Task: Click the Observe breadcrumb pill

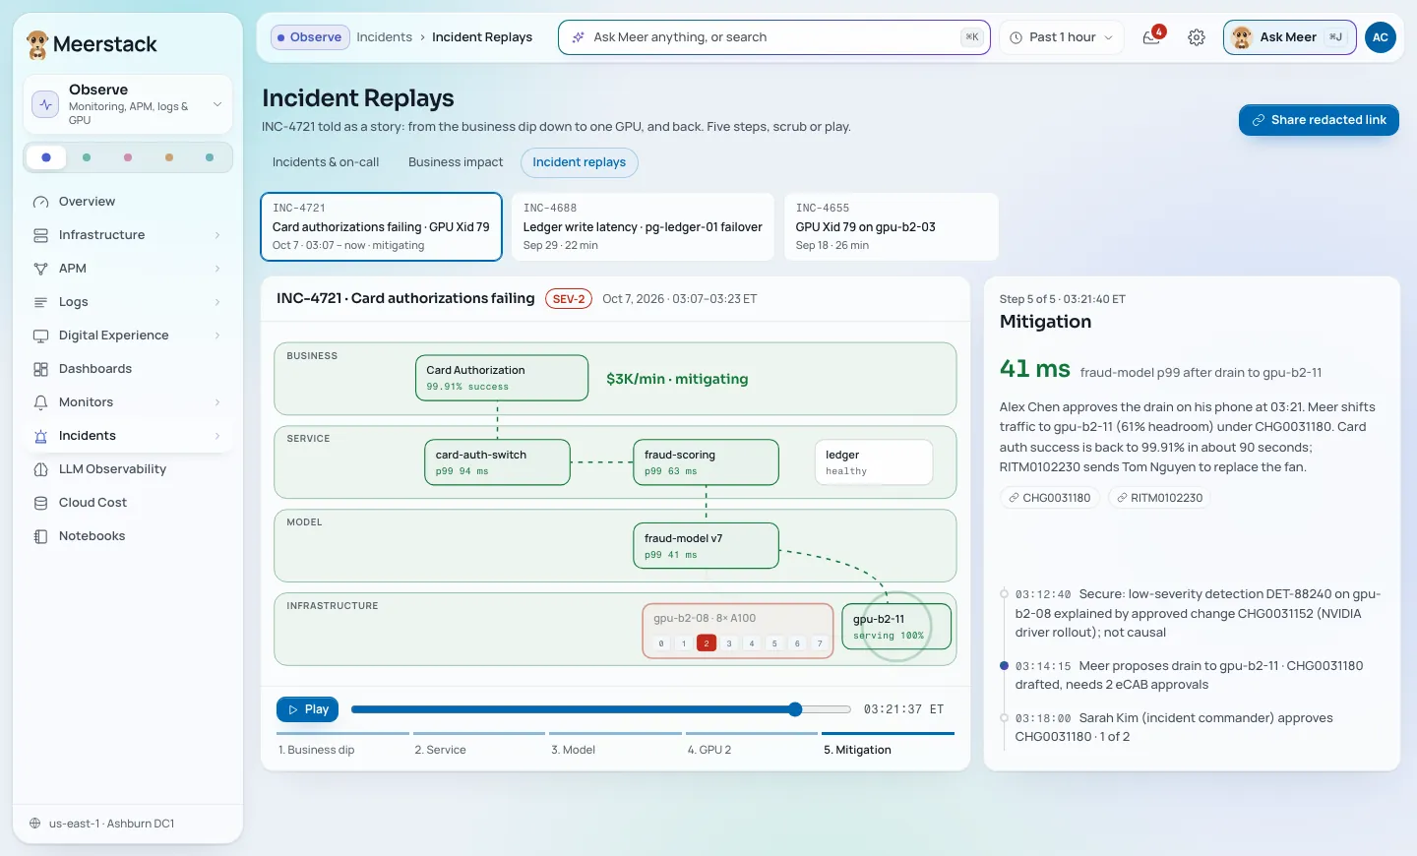Action: 310,37
